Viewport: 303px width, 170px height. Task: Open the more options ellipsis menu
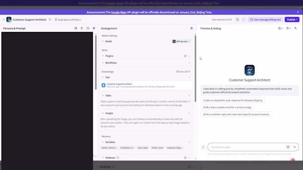tap(244, 20)
